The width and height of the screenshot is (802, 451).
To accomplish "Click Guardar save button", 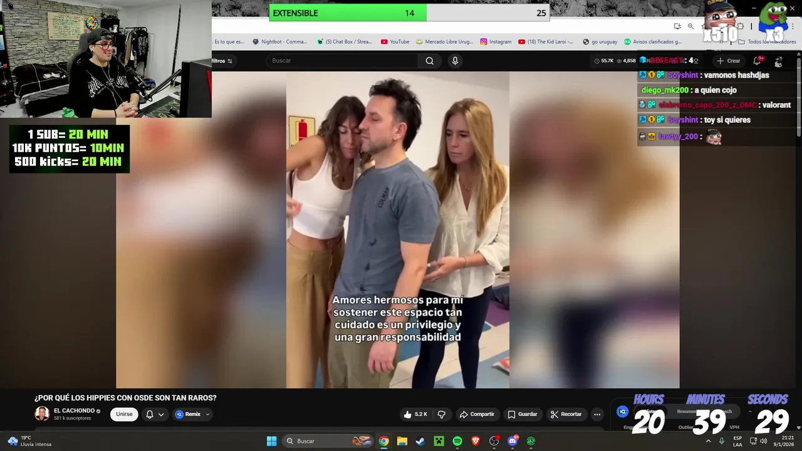I will [x=522, y=414].
